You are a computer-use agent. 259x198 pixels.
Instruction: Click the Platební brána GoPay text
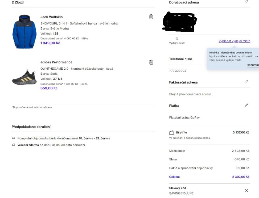(x=184, y=117)
